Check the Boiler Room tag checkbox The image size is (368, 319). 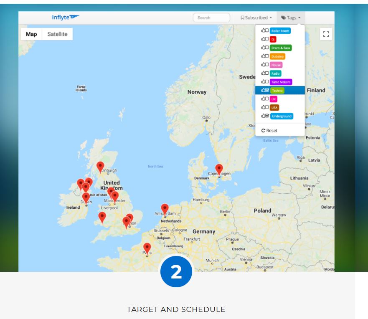267,30
